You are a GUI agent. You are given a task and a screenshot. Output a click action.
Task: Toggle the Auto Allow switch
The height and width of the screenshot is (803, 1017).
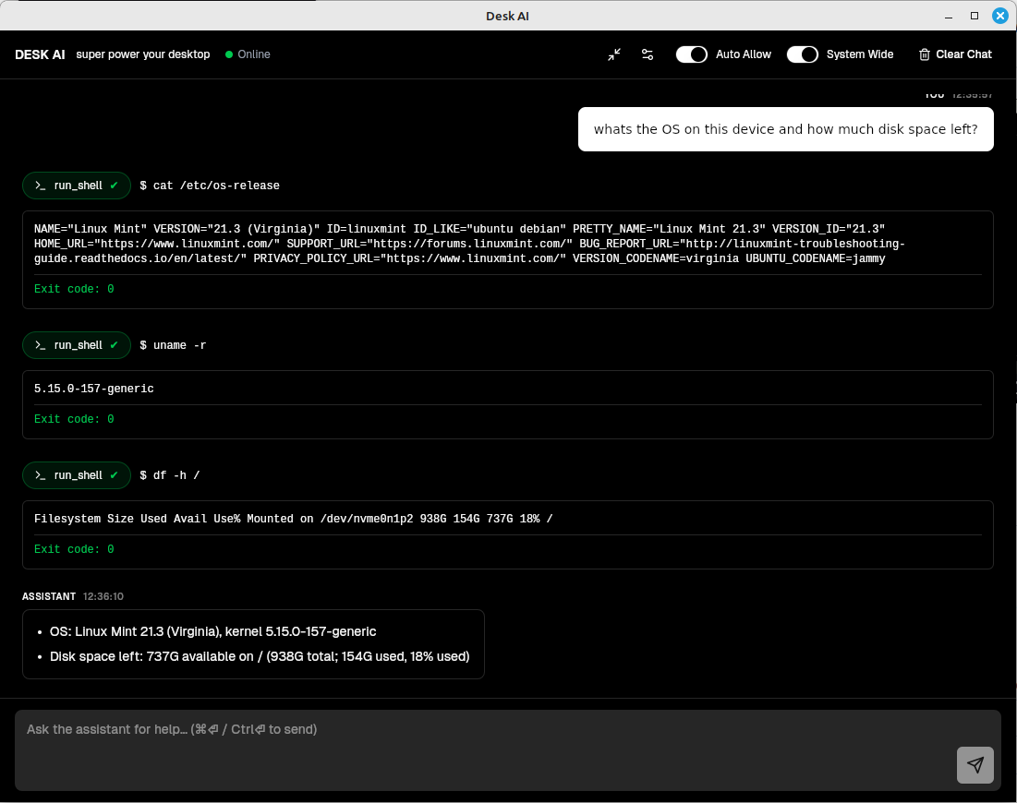[692, 54]
